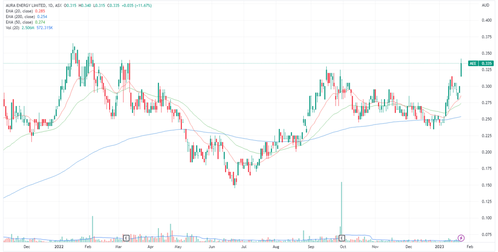Click the EMA 200 value 0.254
This screenshot has width=498, height=252.
[41, 16]
